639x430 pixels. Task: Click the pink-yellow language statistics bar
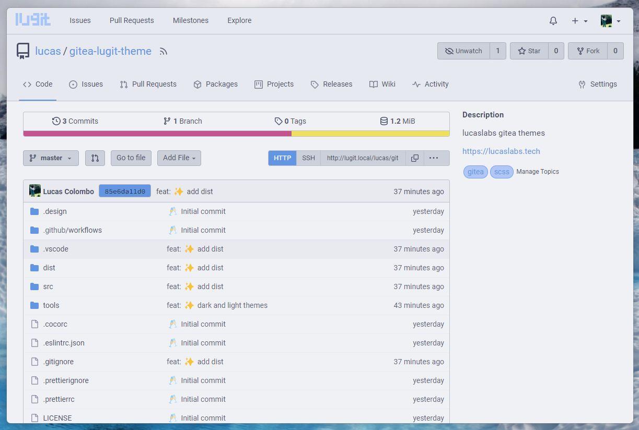pos(236,134)
